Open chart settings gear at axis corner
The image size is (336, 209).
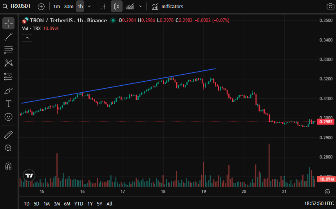point(327,192)
